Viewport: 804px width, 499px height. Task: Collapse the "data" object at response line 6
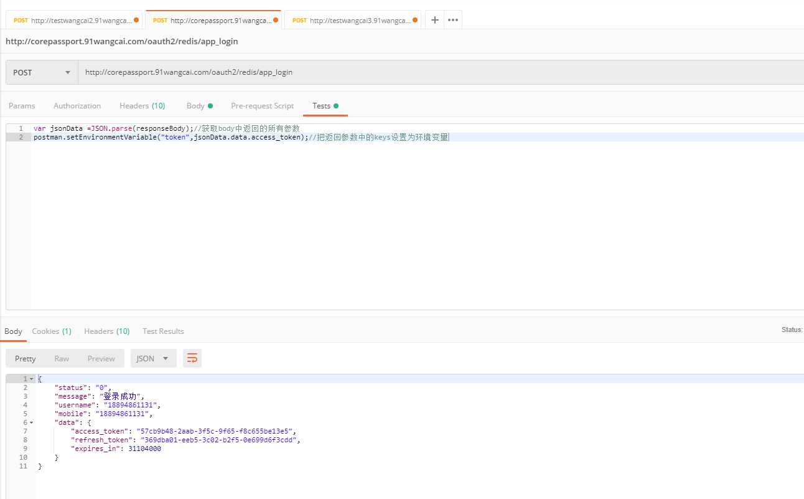(x=31, y=422)
